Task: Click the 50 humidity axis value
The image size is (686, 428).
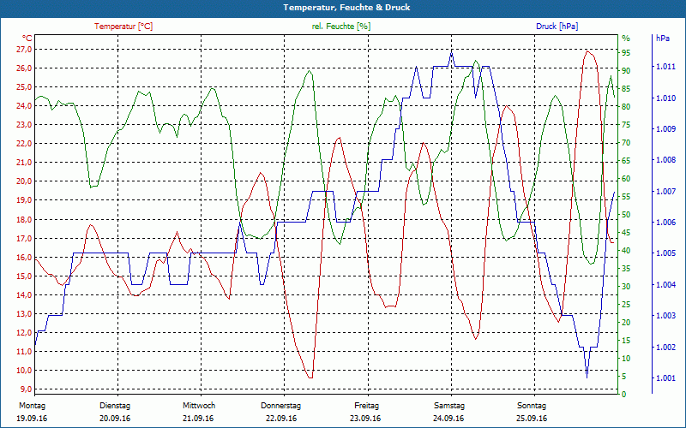Action: 626,215
